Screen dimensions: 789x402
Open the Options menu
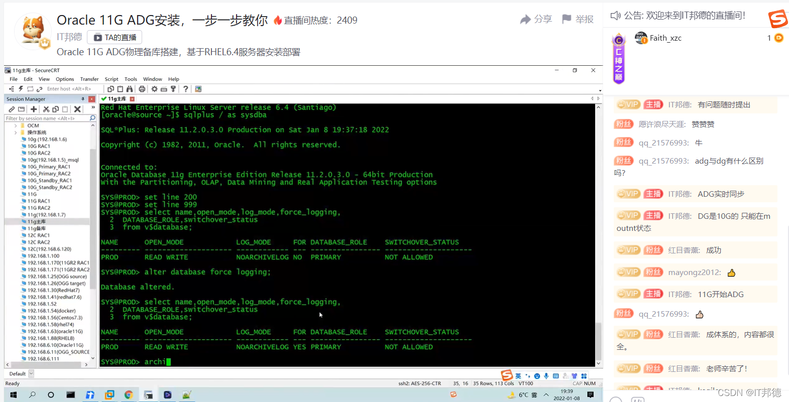[65, 79]
